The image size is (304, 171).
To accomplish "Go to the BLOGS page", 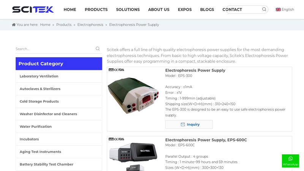I will coord(207,9).
